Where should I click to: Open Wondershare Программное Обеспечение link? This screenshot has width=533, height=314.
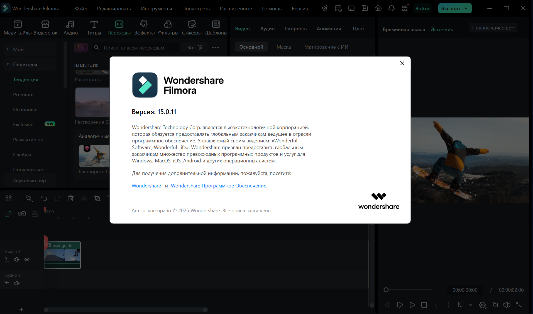(x=219, y=186)
